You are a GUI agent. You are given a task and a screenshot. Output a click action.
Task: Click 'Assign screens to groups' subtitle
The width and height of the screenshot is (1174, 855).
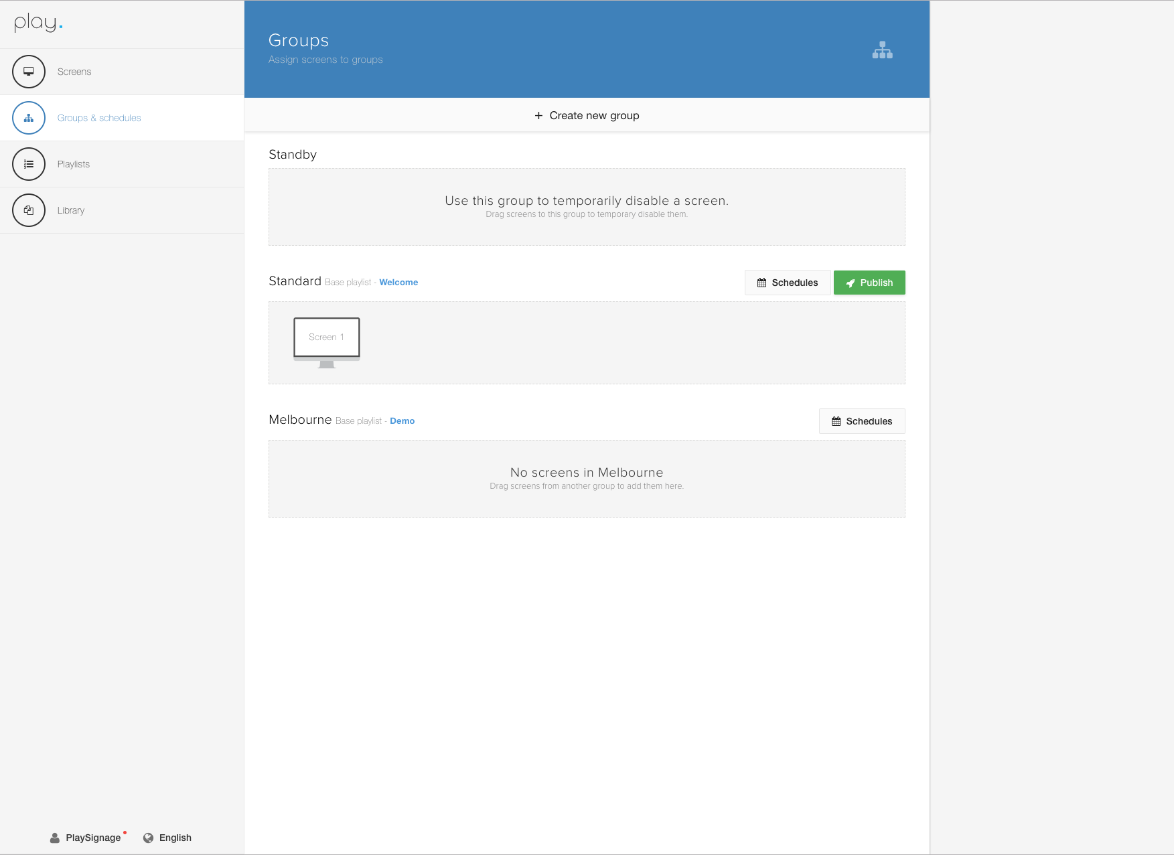coord(325,60)
